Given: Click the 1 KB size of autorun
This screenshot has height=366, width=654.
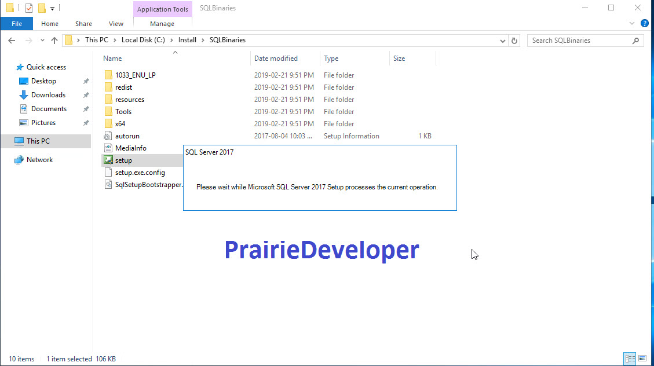Looking at the screenshot, I should 425,136.
